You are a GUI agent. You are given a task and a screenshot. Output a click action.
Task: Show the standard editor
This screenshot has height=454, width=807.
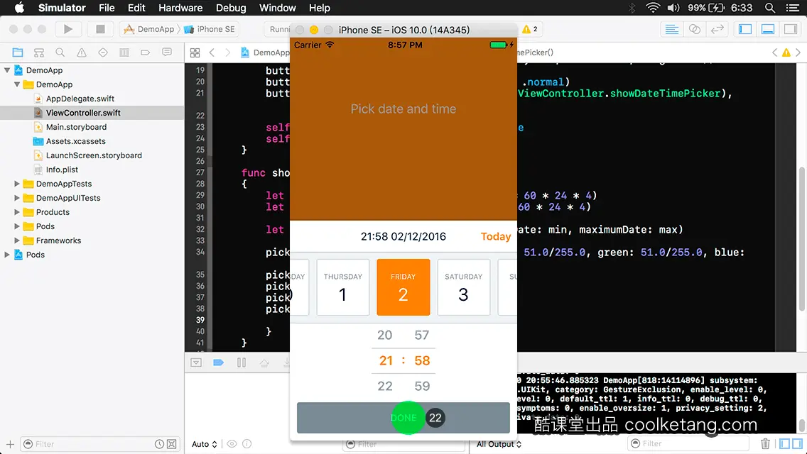[671, 29]
